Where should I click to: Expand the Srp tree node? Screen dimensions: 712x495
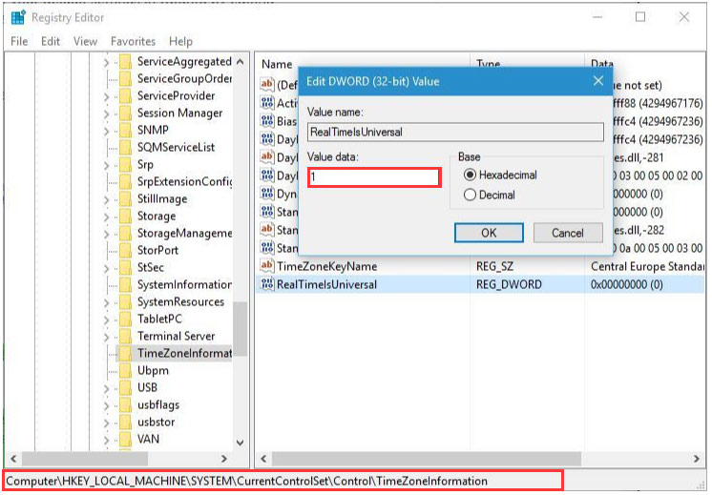106,165
